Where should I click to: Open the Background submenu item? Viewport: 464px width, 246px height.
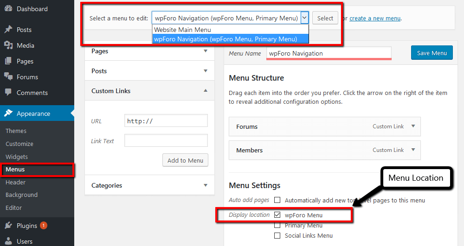(22, 195)
